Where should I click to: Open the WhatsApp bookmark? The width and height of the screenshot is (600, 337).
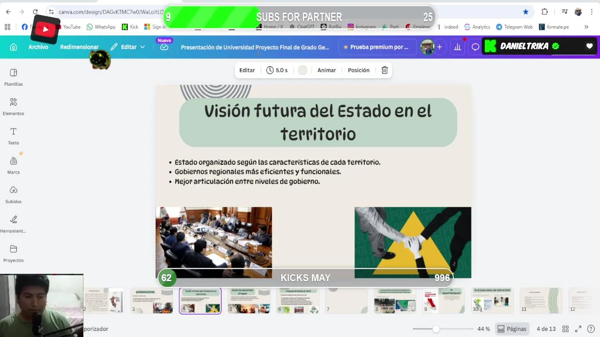101,27
